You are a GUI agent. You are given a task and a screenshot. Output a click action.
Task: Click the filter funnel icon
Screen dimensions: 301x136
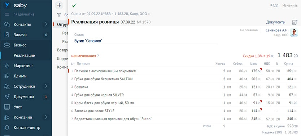(x=59, y=15)
